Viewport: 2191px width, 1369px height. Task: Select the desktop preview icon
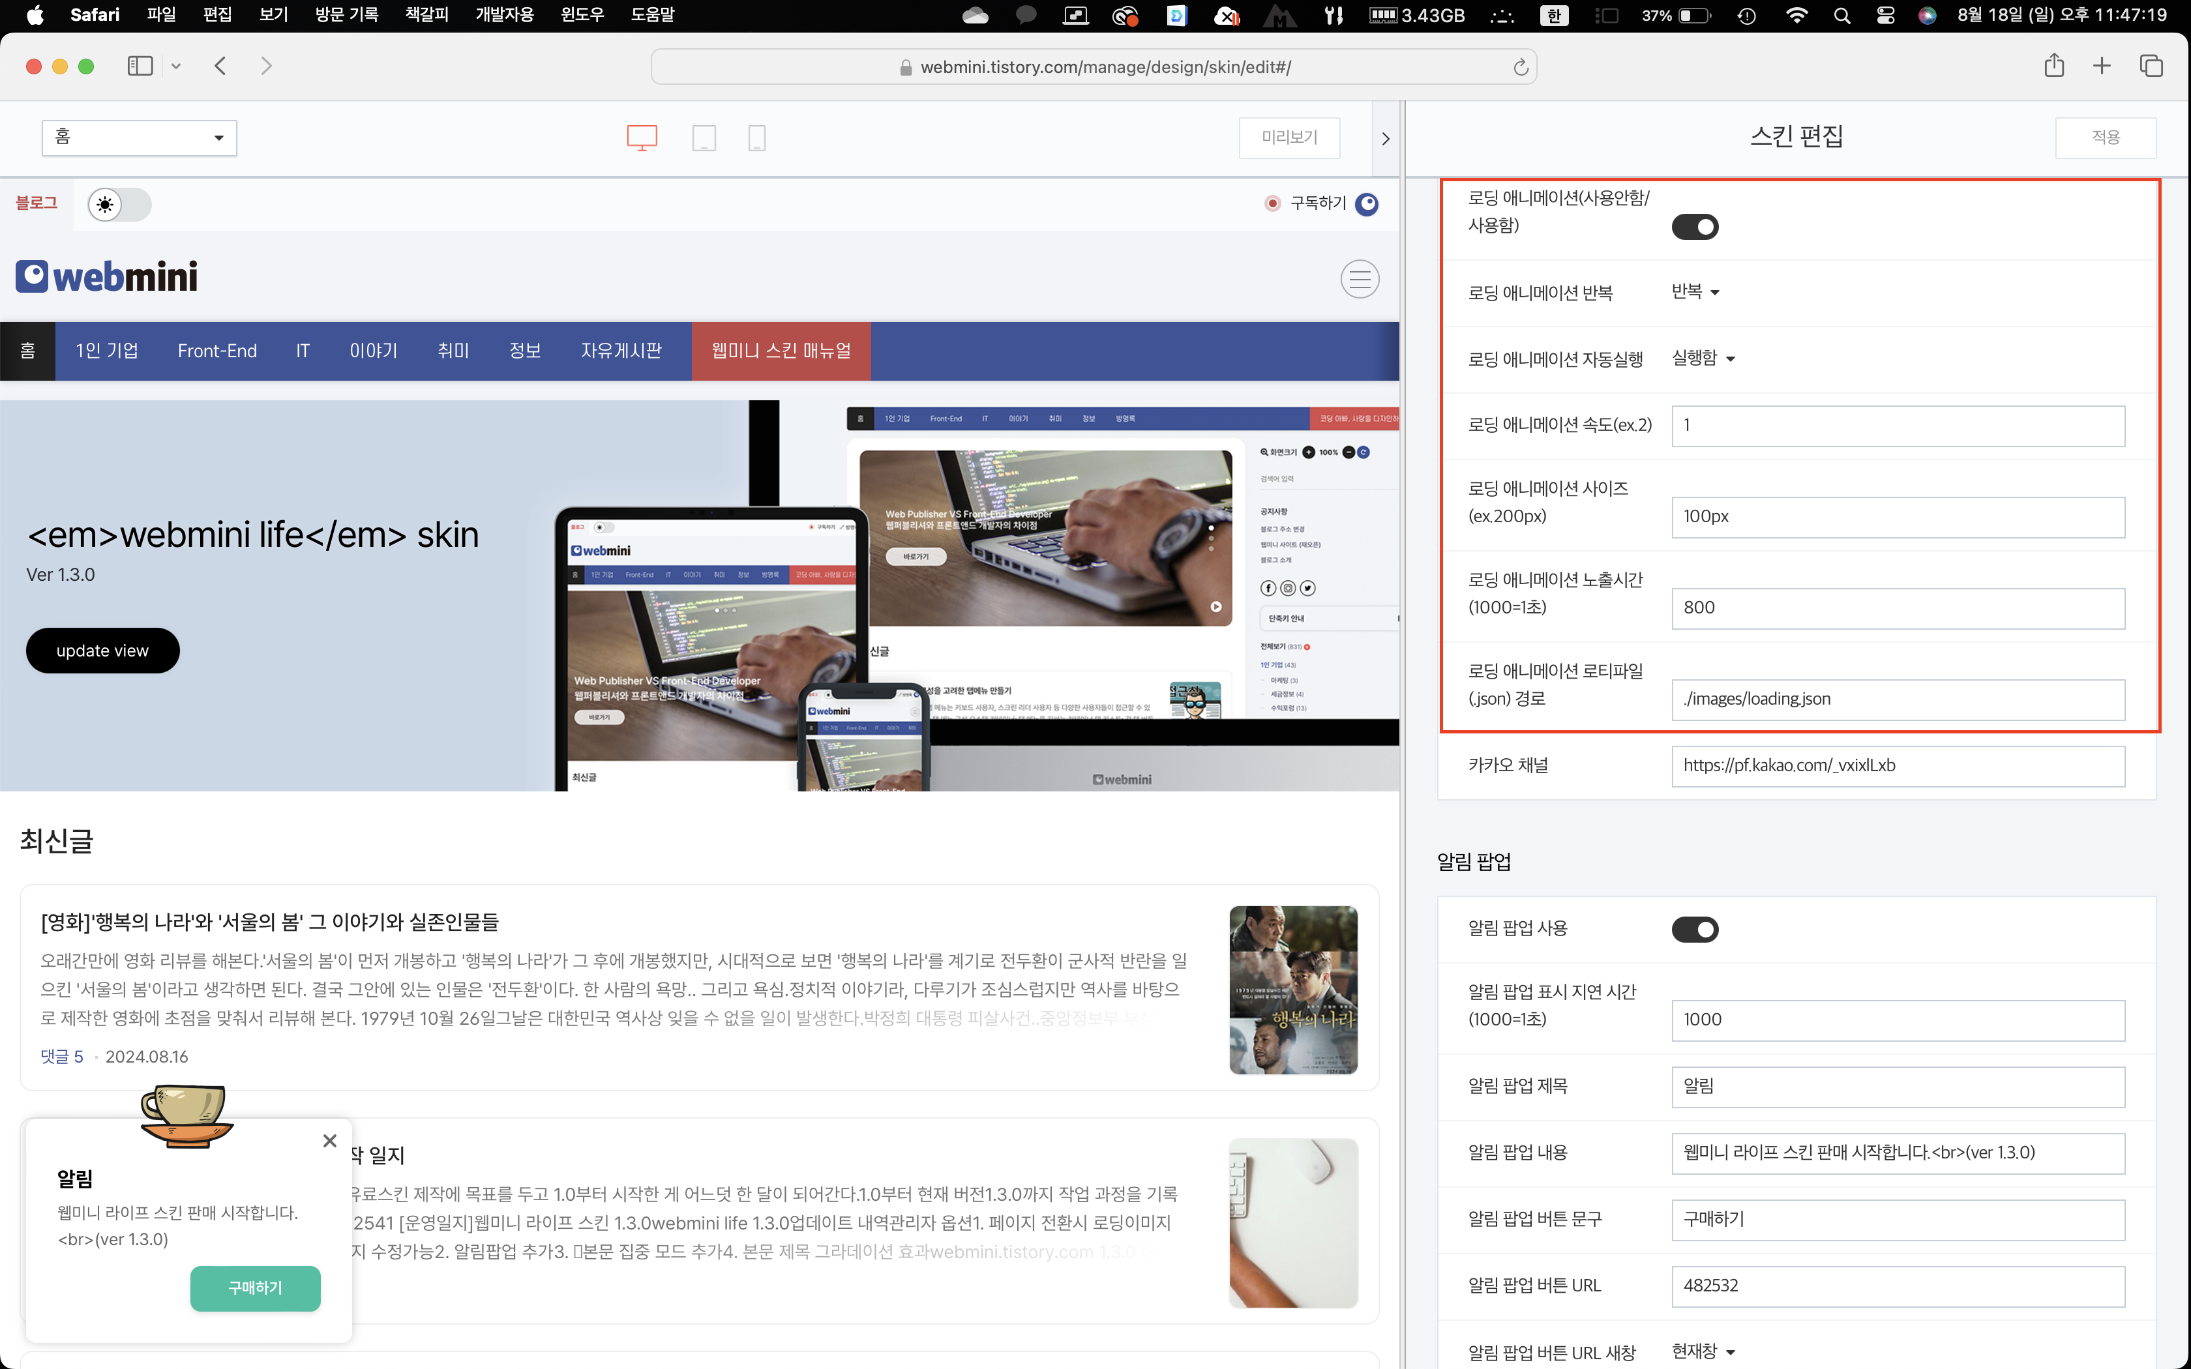tap(642, 138)
